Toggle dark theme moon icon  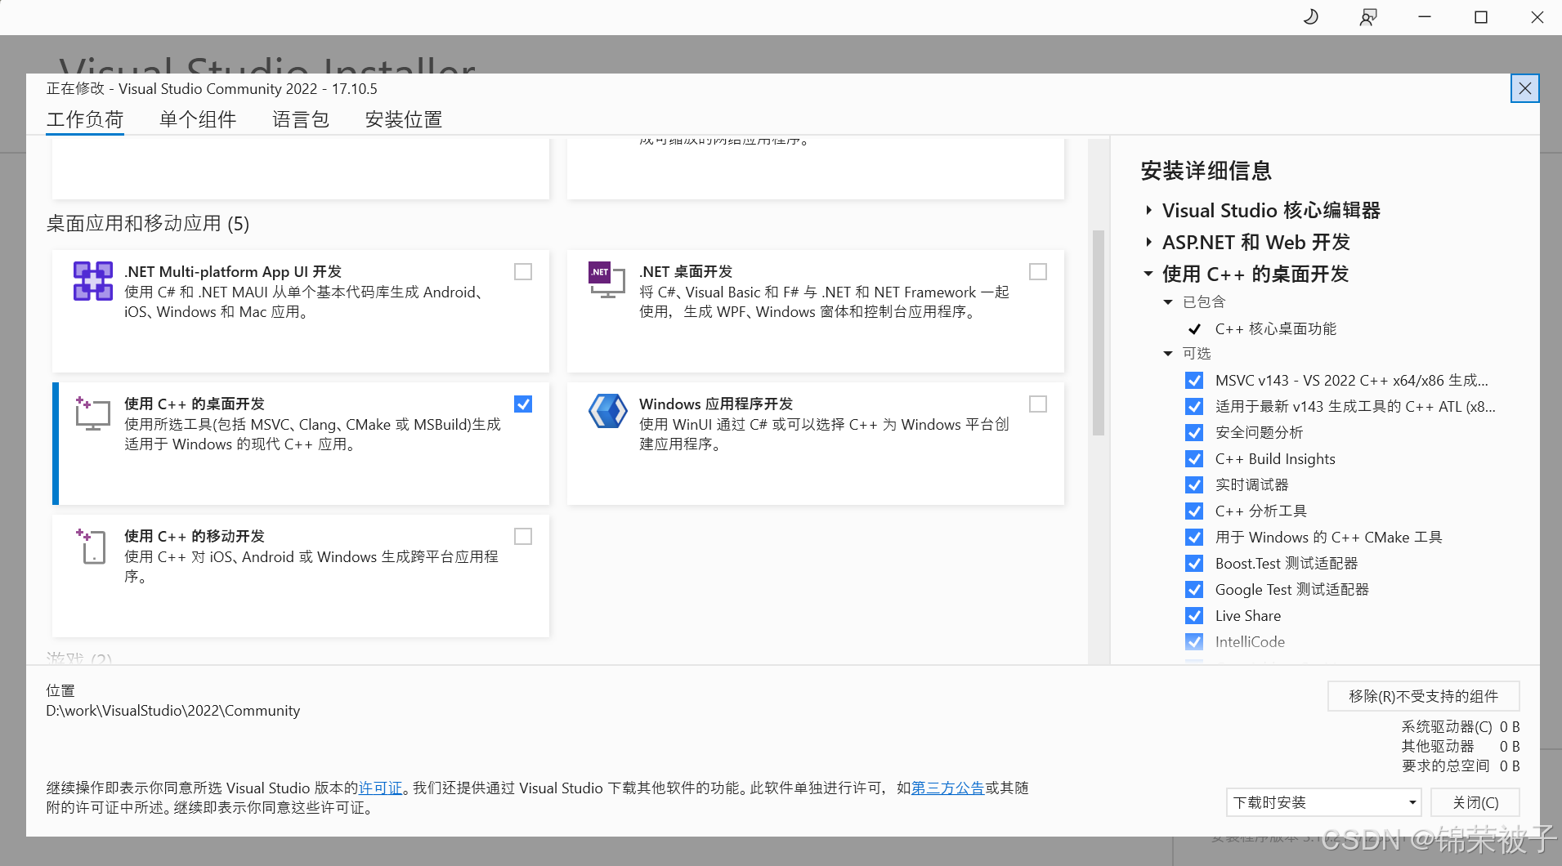1310,16
